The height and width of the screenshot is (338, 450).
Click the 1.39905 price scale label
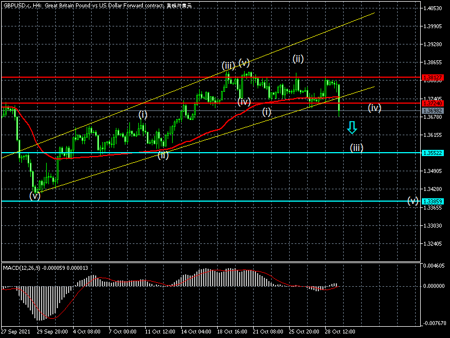tap(433, 26)
